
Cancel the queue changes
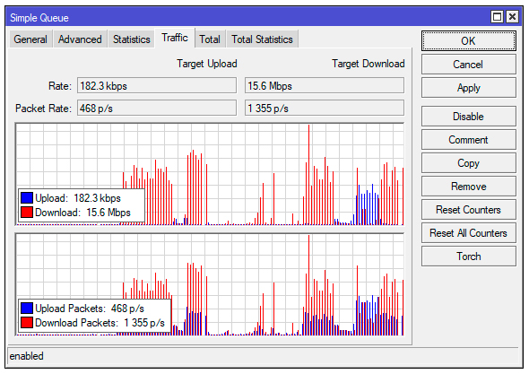tap(468, 65)
